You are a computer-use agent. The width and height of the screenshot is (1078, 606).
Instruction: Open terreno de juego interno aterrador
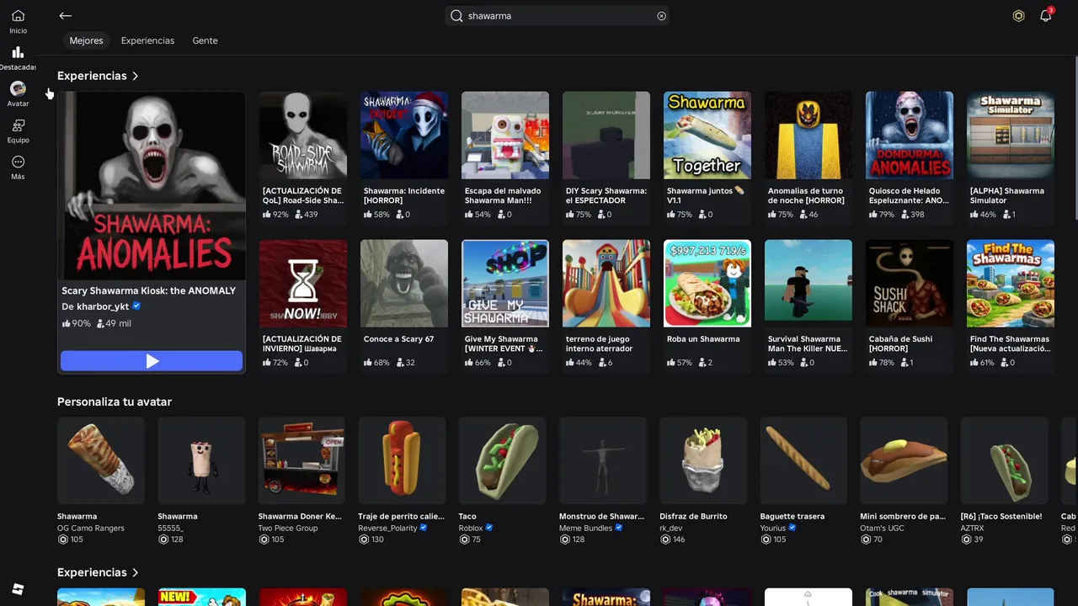click(x=606, y=284)
